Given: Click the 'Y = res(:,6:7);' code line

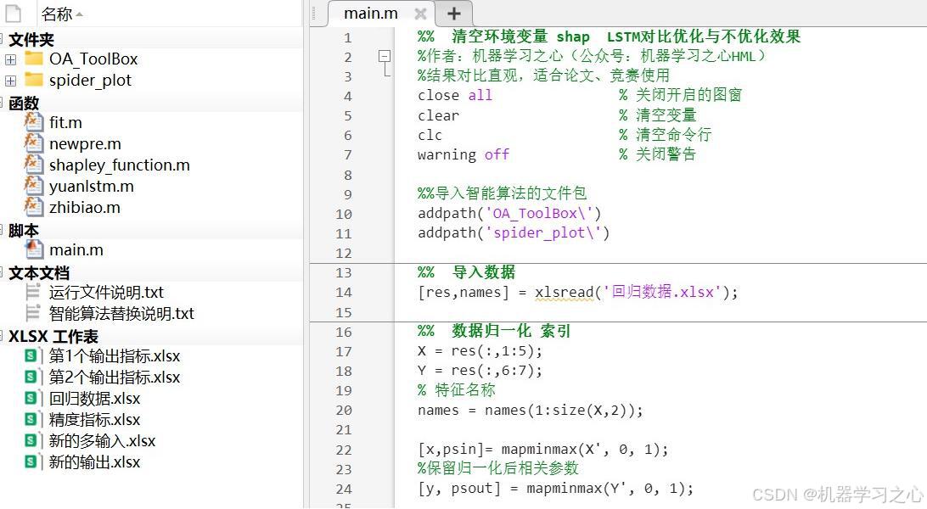Looking at the screenshot, I should coord(480,370).
